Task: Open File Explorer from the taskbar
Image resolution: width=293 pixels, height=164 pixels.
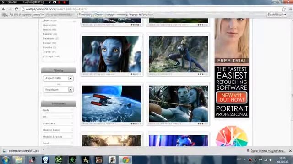Action: [x=18, y=160]
